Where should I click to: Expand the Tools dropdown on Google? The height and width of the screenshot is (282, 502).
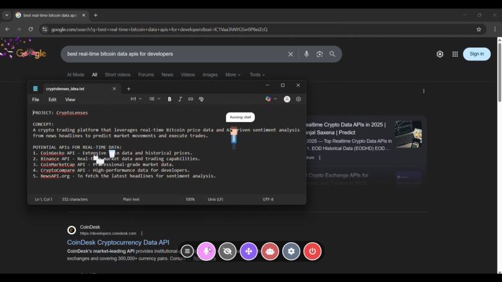pos(257,75)
